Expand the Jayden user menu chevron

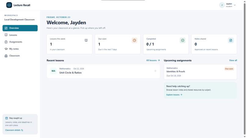tap(235, 5)
